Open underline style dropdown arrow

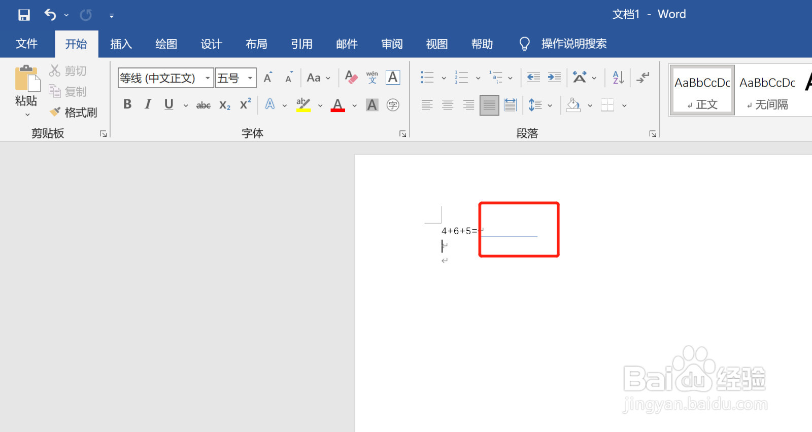coord(186,105)
